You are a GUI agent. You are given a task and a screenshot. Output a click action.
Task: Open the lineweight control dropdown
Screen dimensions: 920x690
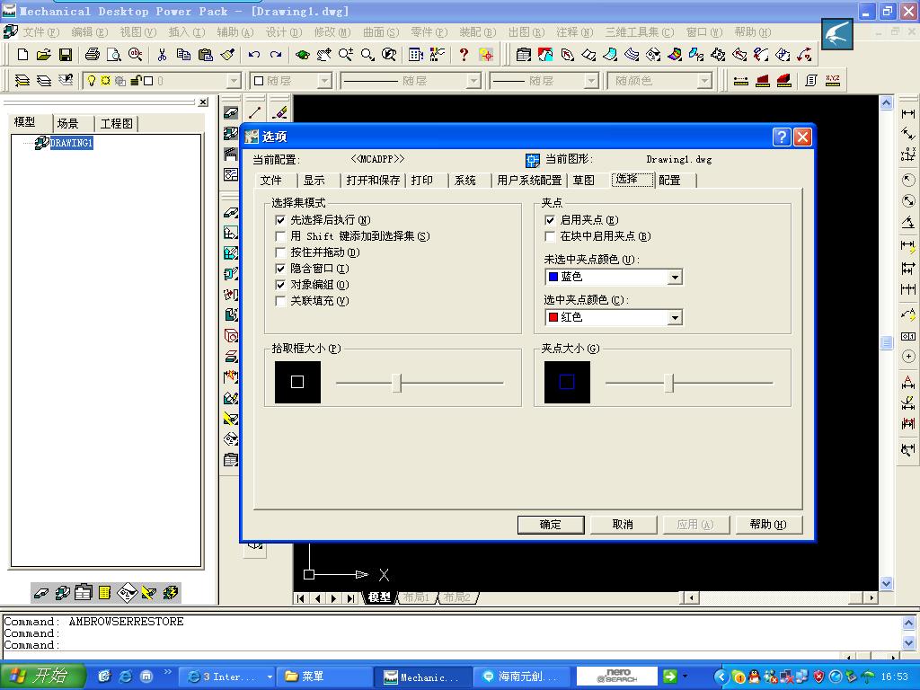pyautogui.click(x=591, y=80)
